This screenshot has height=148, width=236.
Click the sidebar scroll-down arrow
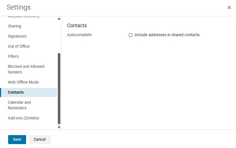59,127
